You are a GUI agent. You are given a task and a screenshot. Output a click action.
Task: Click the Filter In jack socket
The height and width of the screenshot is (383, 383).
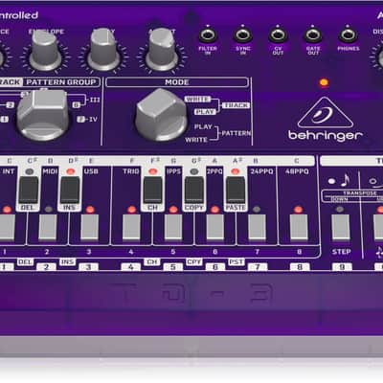click(208, 35)
